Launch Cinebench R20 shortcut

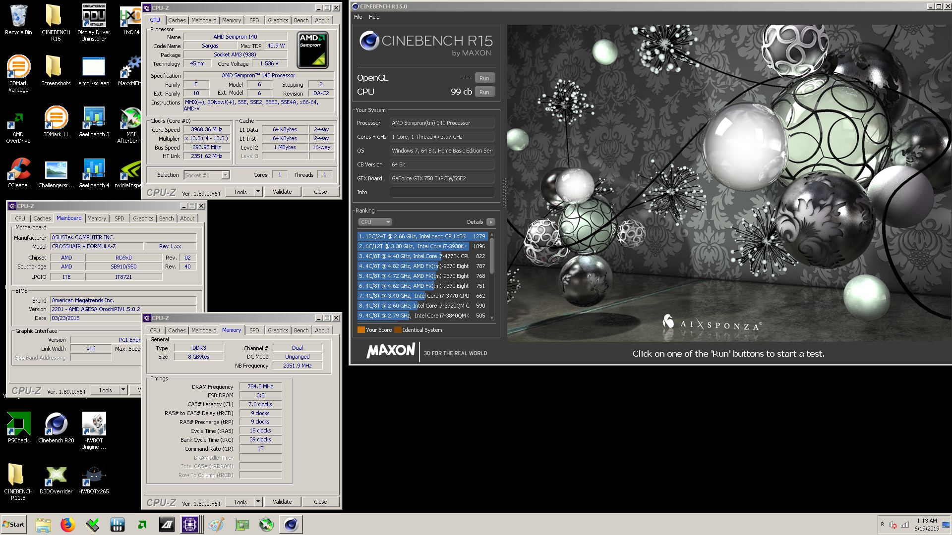(x=56, y=428)
